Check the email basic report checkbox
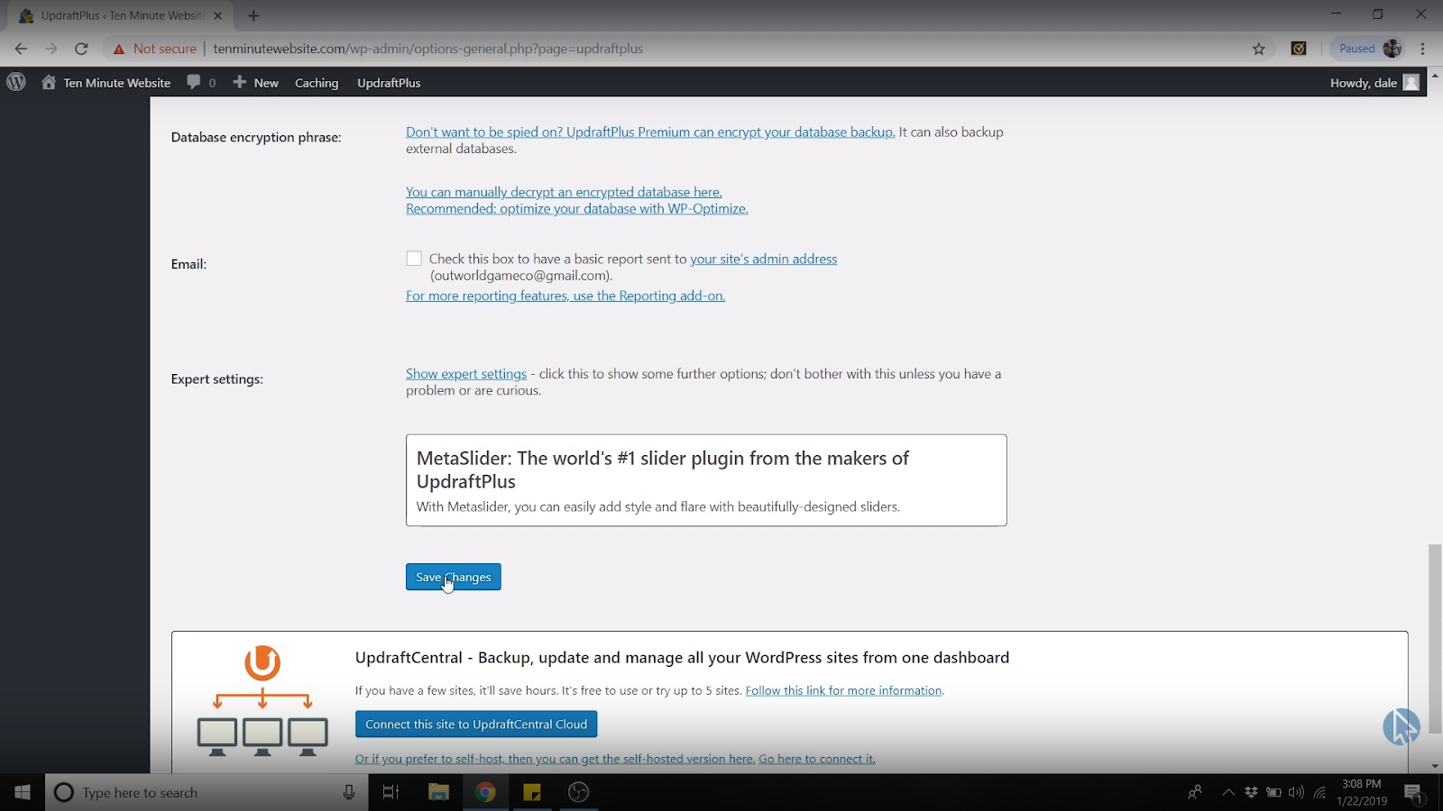 (414, 259)
